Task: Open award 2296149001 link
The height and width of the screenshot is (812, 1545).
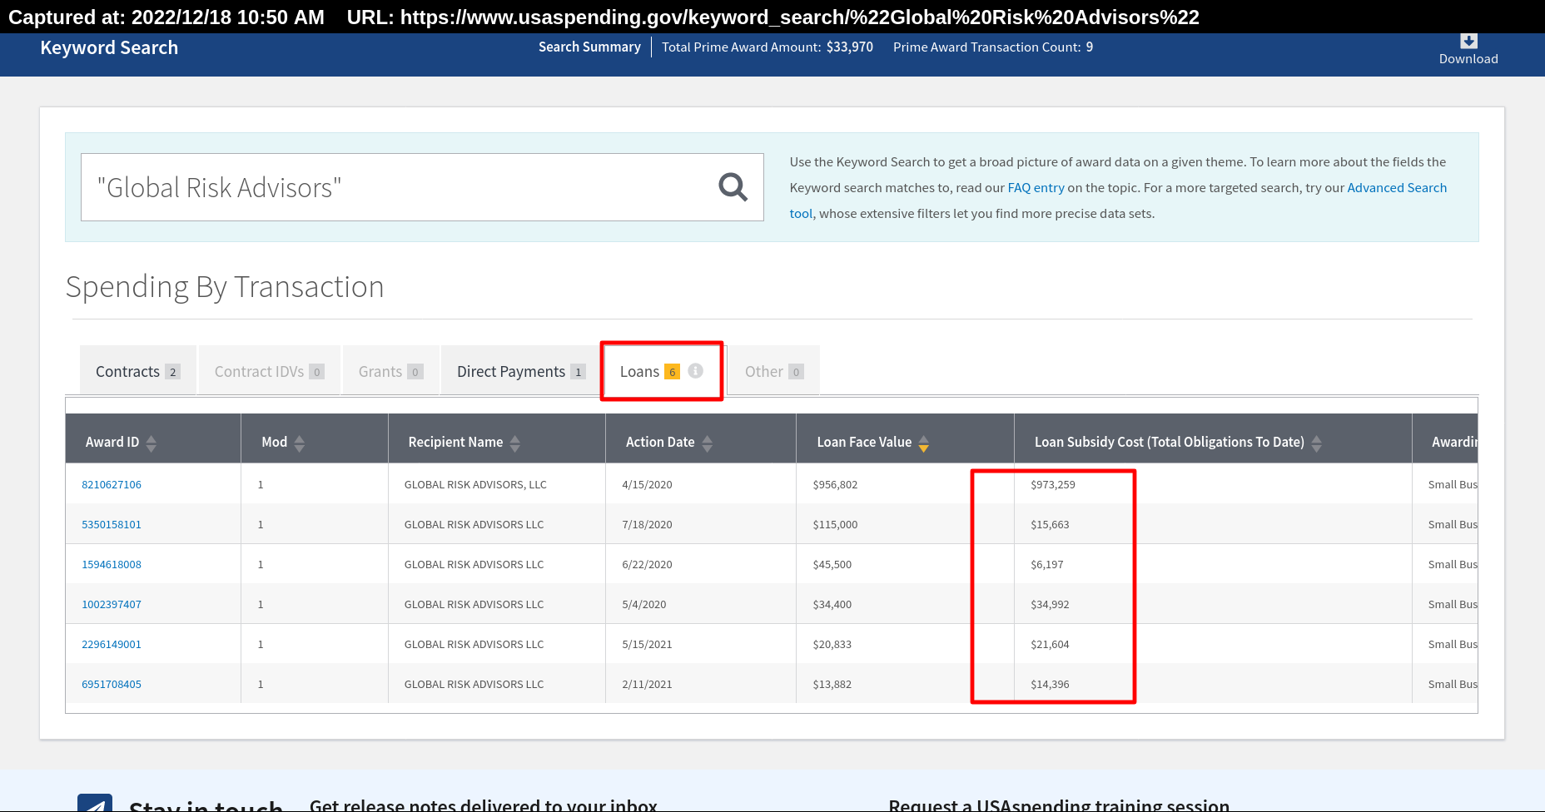Action: pyautogui.click(x=112, y=644)
